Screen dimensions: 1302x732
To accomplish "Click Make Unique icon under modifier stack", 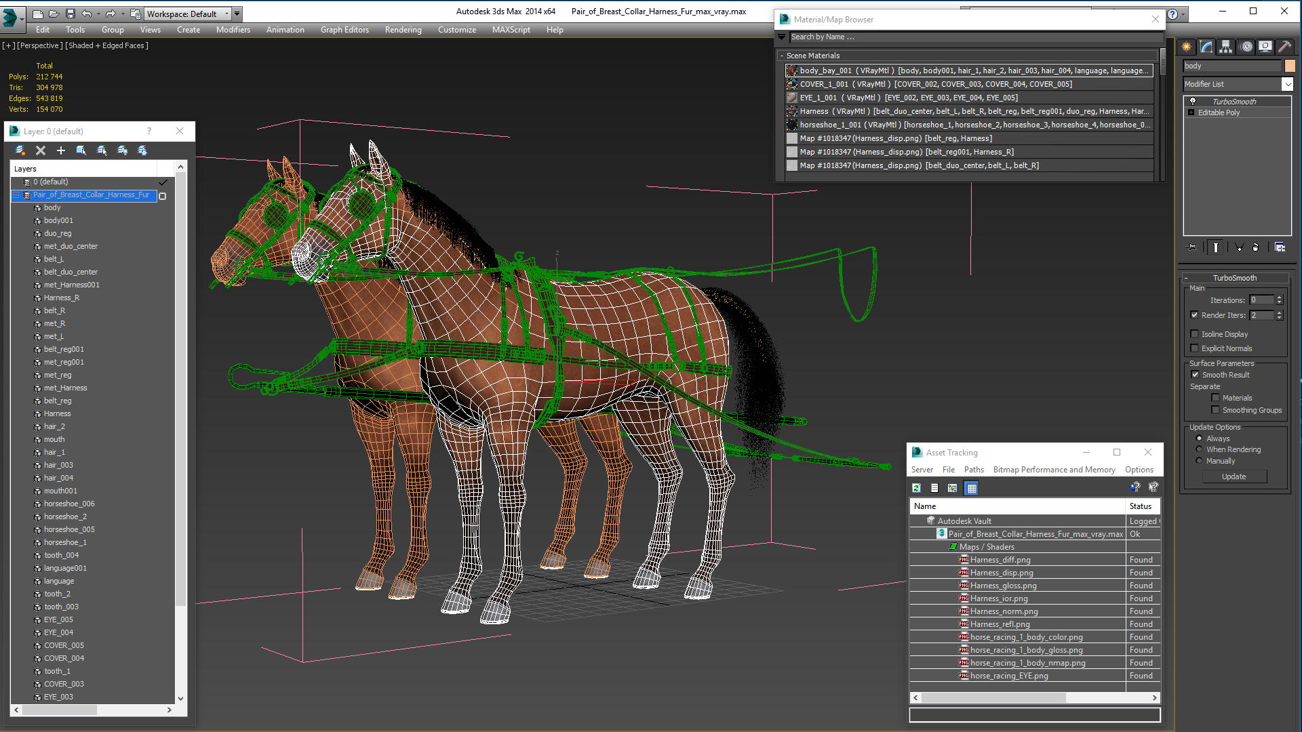I will [1239, 247].
